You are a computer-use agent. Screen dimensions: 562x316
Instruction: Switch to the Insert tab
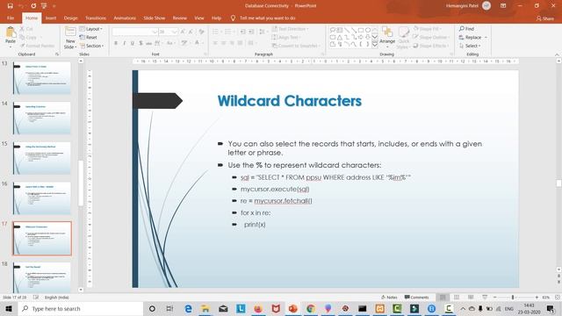tap(51, 18)
